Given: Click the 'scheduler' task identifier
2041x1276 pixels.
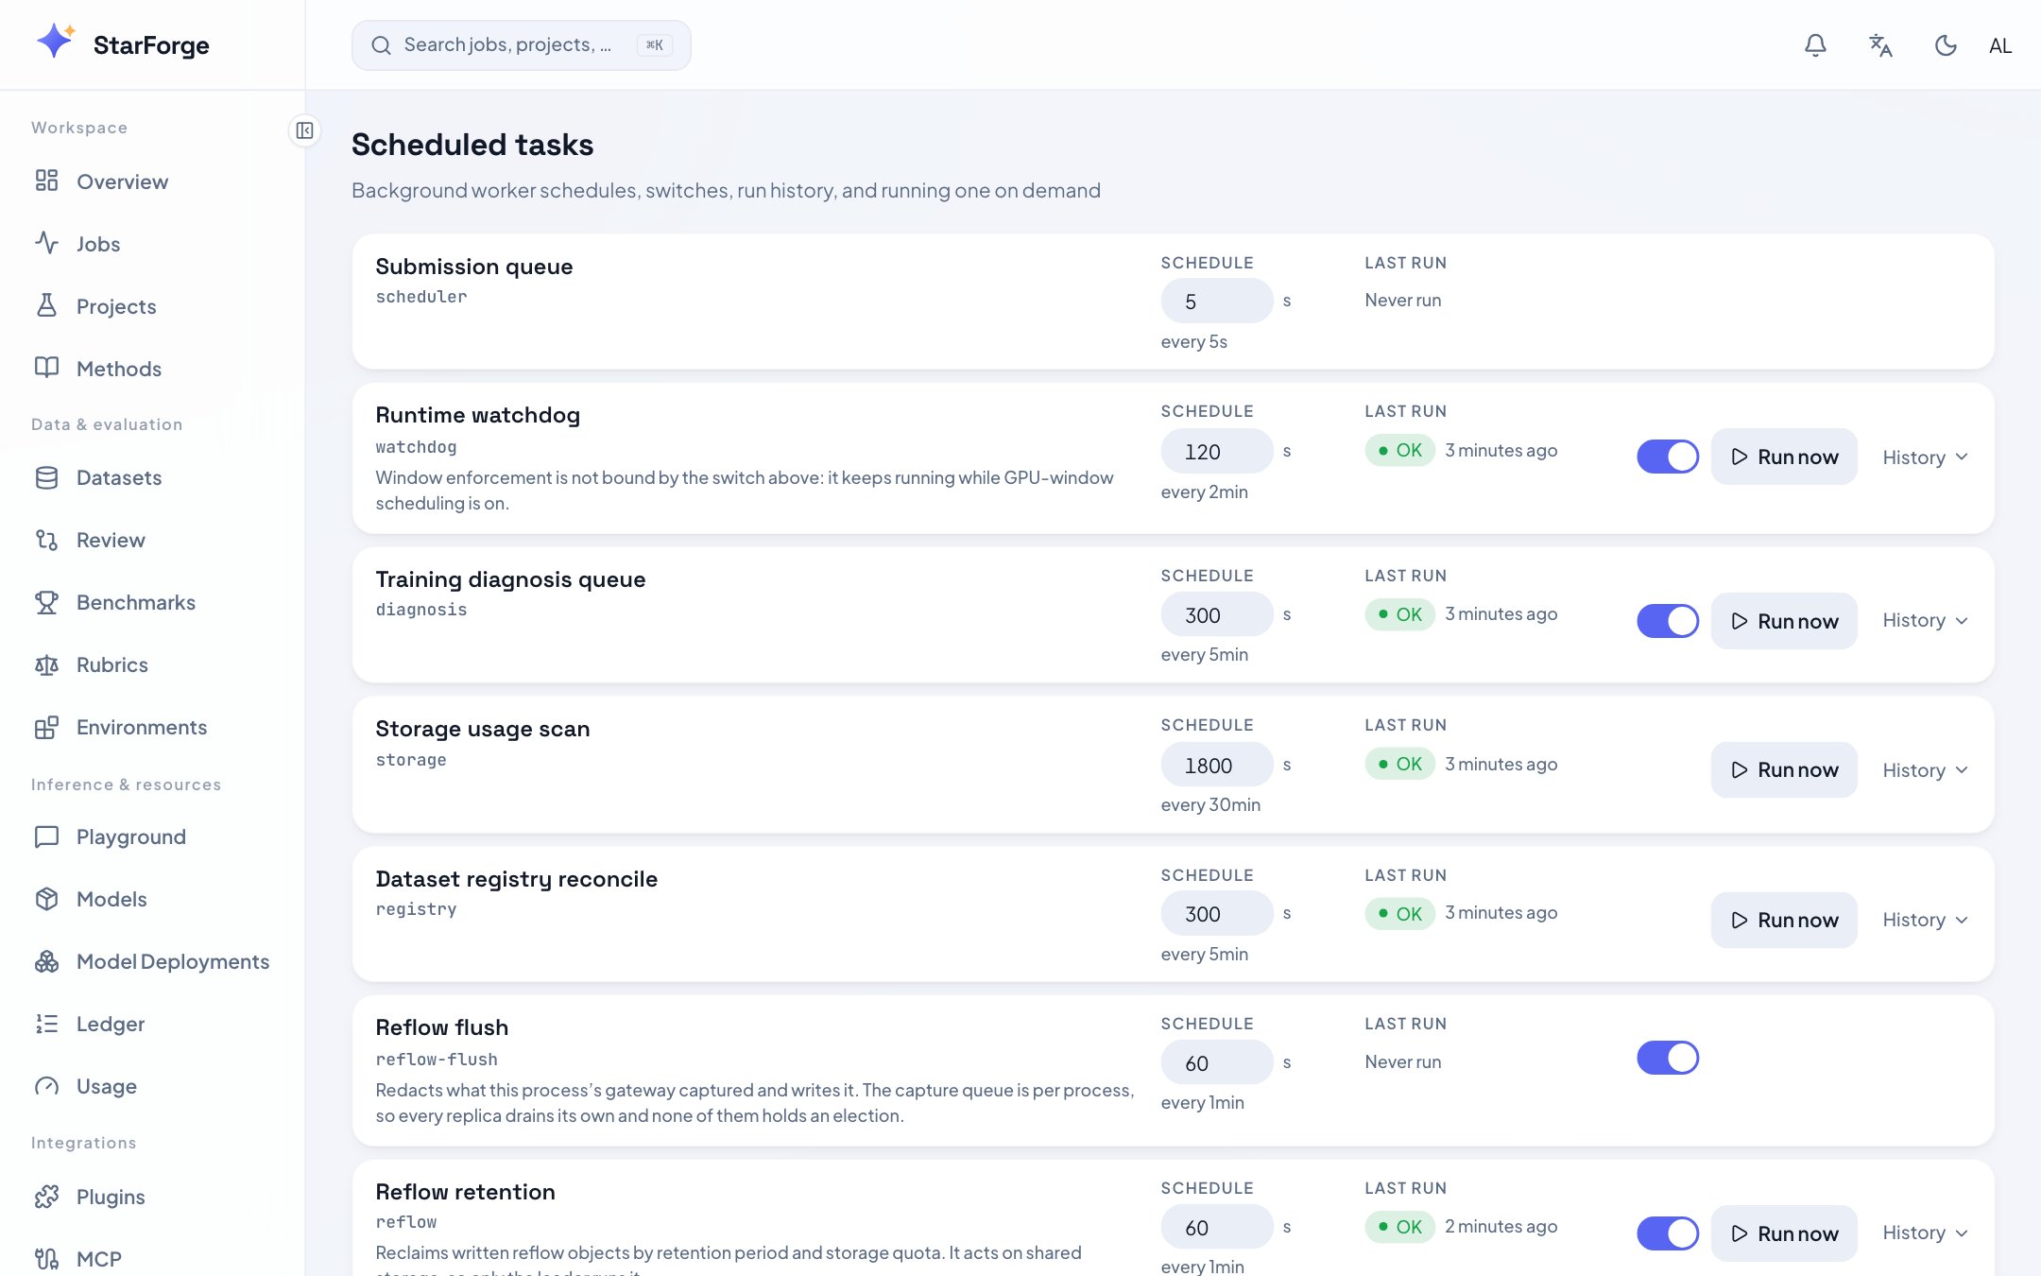Looking at the screenshot, I should pos(421,297).
